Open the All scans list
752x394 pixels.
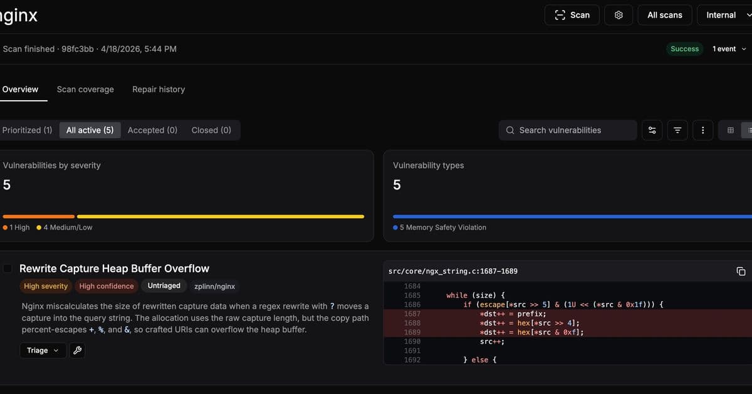pyautogui.click(x=665, y=15)
